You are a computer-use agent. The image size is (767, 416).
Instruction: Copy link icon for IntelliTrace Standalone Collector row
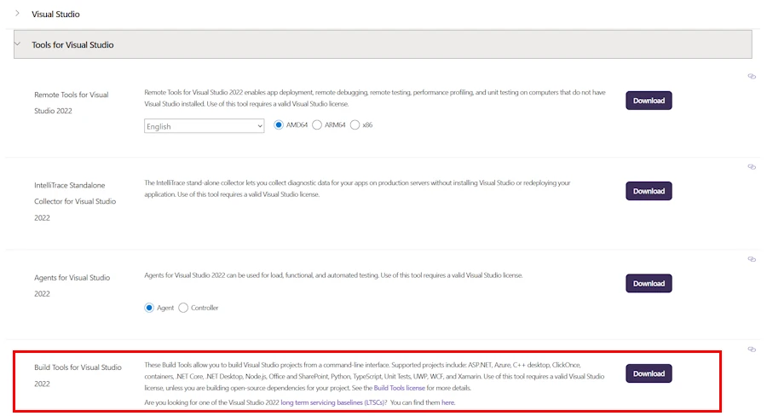(x=752, y=167)
